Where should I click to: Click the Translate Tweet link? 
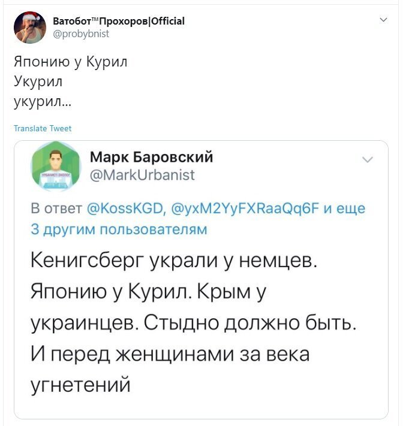(43, 128)
